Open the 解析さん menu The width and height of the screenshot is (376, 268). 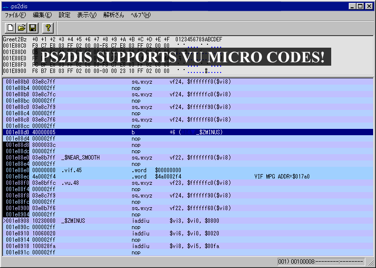click(x=113, y=15)
